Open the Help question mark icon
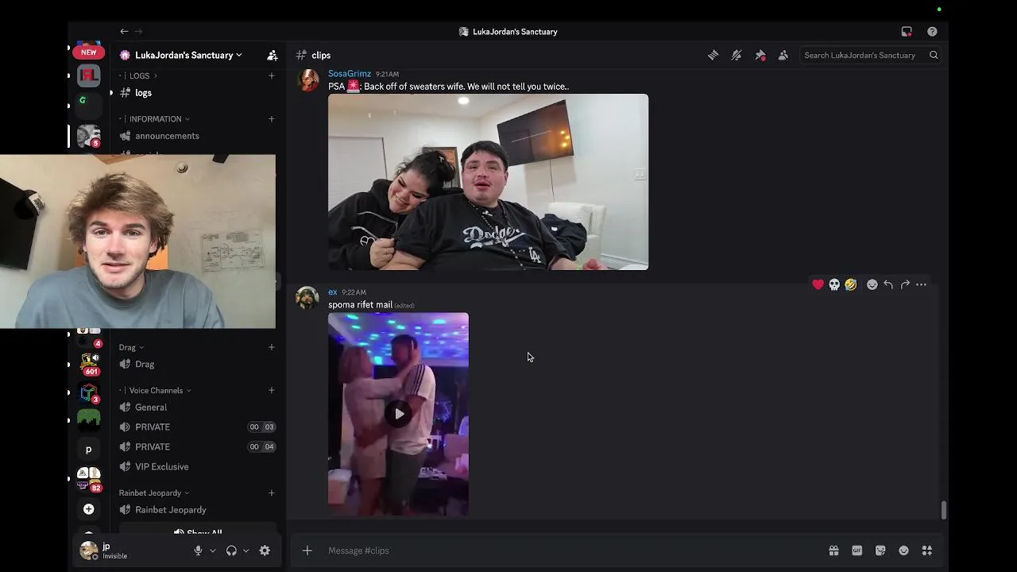This screenshot has height=572, width=1017. (x=932, y=32)
